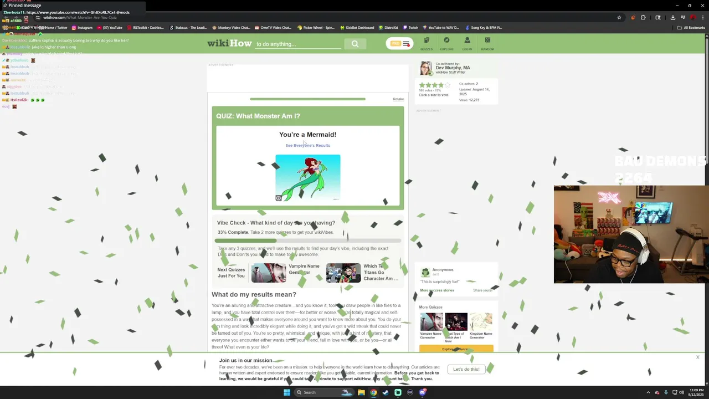
Task: Open All Bookmarks folder
Action: [x=691, y=27]
